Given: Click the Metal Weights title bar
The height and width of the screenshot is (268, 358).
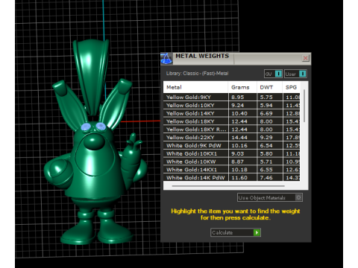Looking at the screenshot, I should click(x=236, y=58).
